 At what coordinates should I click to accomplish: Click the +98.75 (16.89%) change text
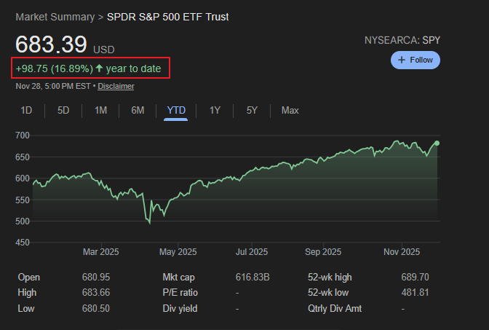click(54, 68)
